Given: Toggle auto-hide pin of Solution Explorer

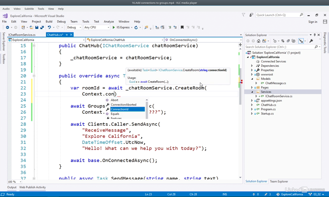Looking at the screenshot, I should [315, 35].
